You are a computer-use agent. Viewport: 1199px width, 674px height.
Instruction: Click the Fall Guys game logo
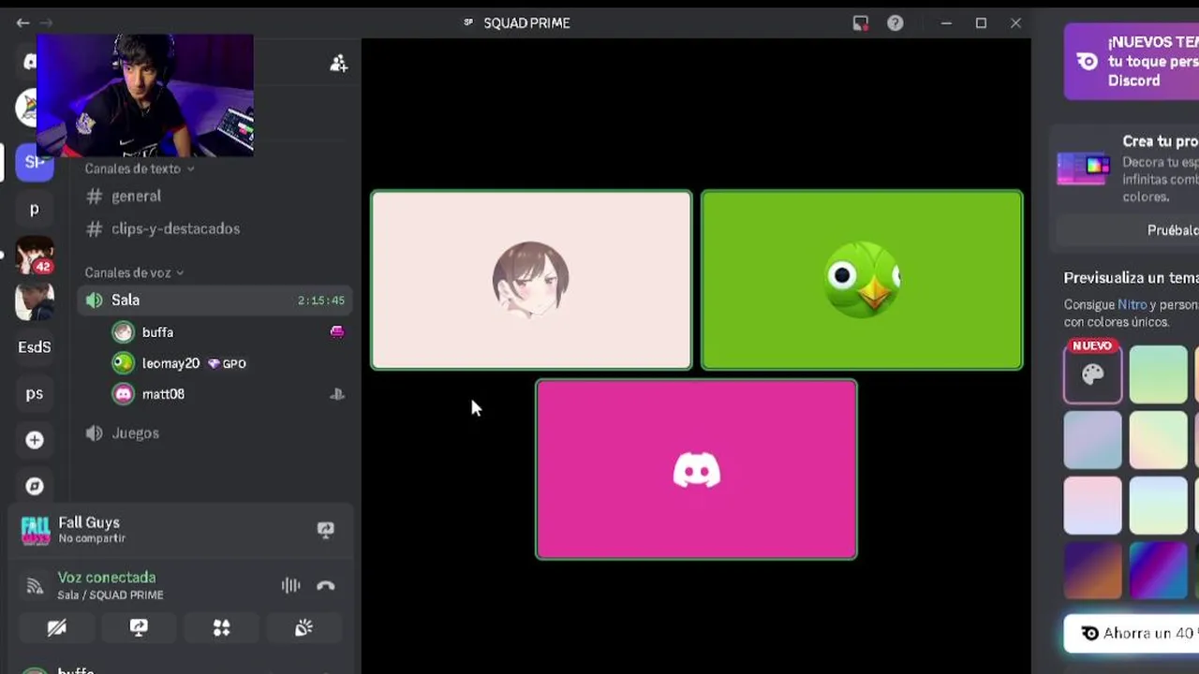click(x=35, y=530)
